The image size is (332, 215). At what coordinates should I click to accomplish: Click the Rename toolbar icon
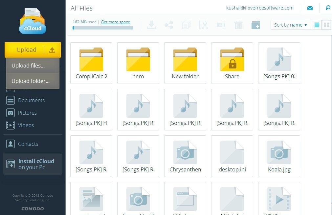click(221, 25)
